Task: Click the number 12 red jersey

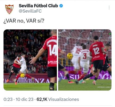Action: pos(97,51)
